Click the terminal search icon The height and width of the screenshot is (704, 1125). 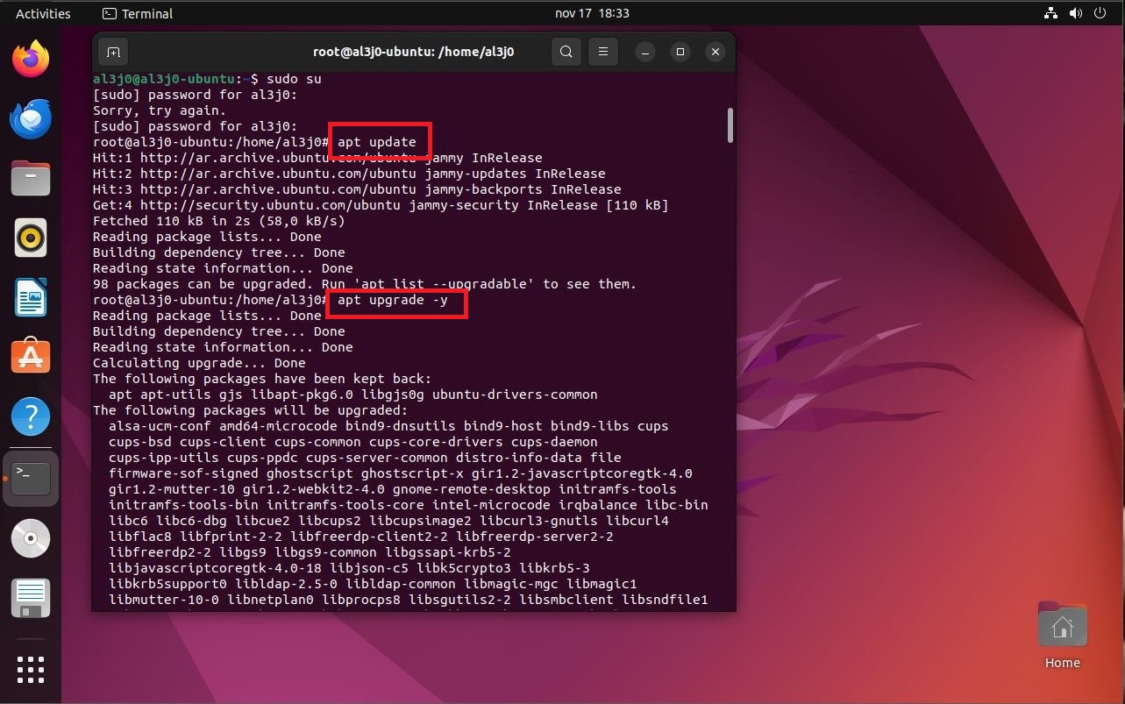pos(566,52)
